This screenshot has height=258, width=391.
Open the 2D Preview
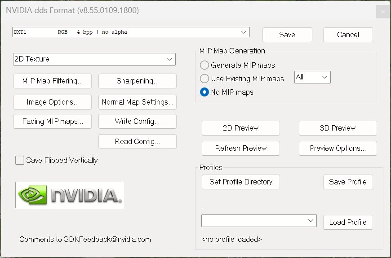click(x=241, y=128)
